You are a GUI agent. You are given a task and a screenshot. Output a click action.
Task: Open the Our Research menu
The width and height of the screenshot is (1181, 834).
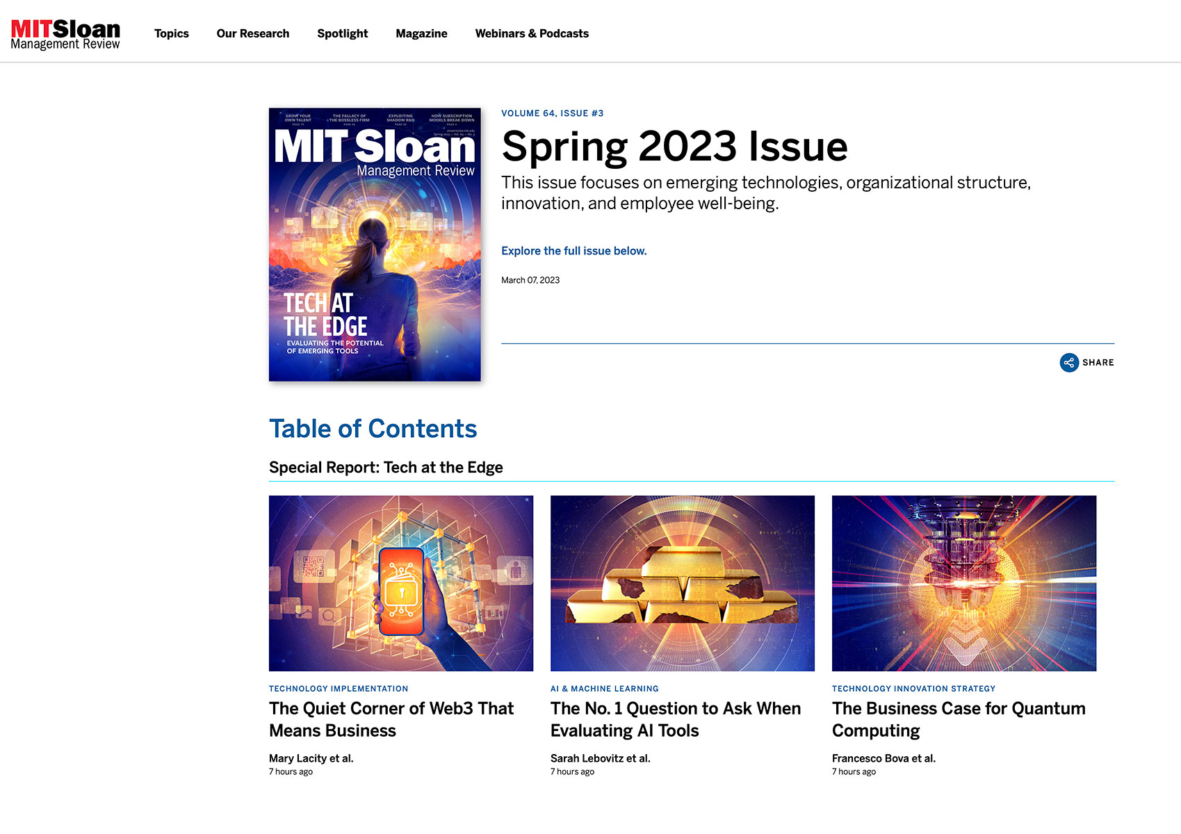[253, 33]
